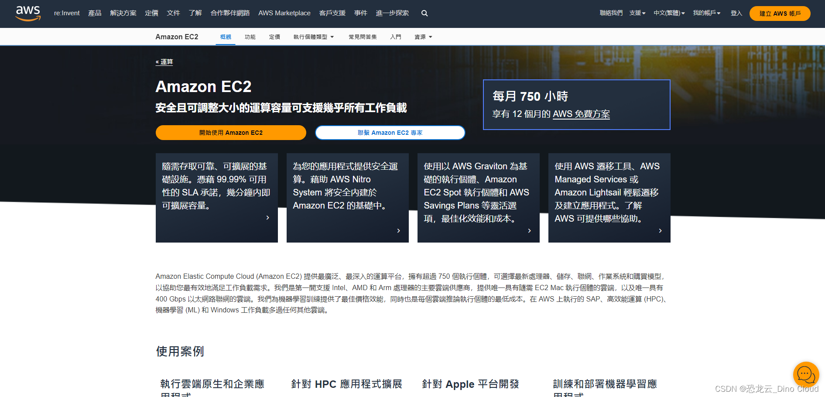Click 針對 Apple 平台開發 use case
Image resolution: width=825 pixels, height=397 pixels.
click(x=470, y=384)
